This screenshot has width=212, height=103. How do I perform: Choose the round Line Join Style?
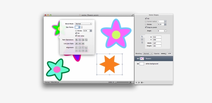coord(80,44)
